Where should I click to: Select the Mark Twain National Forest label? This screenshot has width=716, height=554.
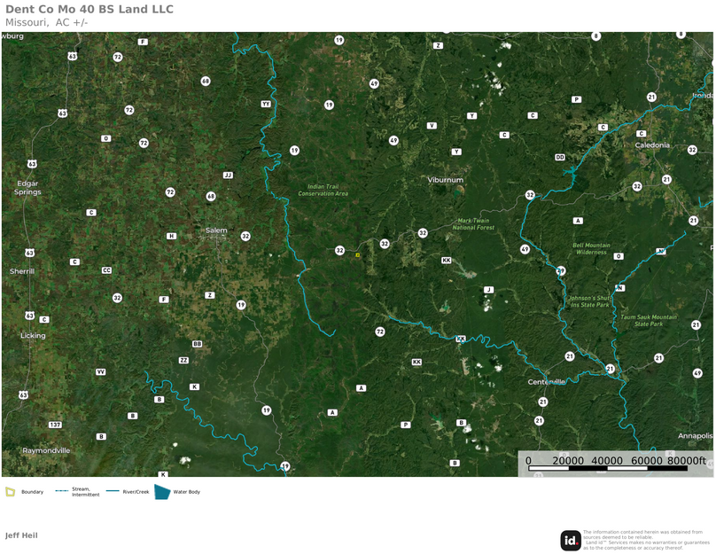(x=475, y=224)
